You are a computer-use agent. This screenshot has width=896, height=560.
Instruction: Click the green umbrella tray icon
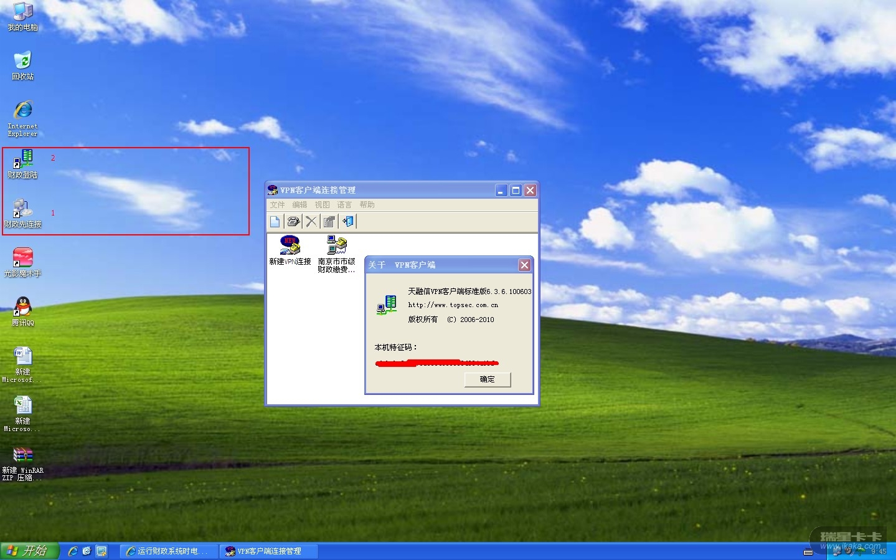point(861,552)
